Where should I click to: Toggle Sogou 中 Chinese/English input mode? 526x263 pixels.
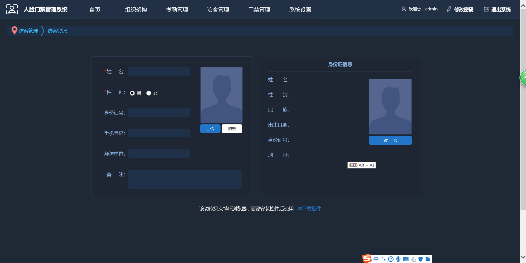376,259
